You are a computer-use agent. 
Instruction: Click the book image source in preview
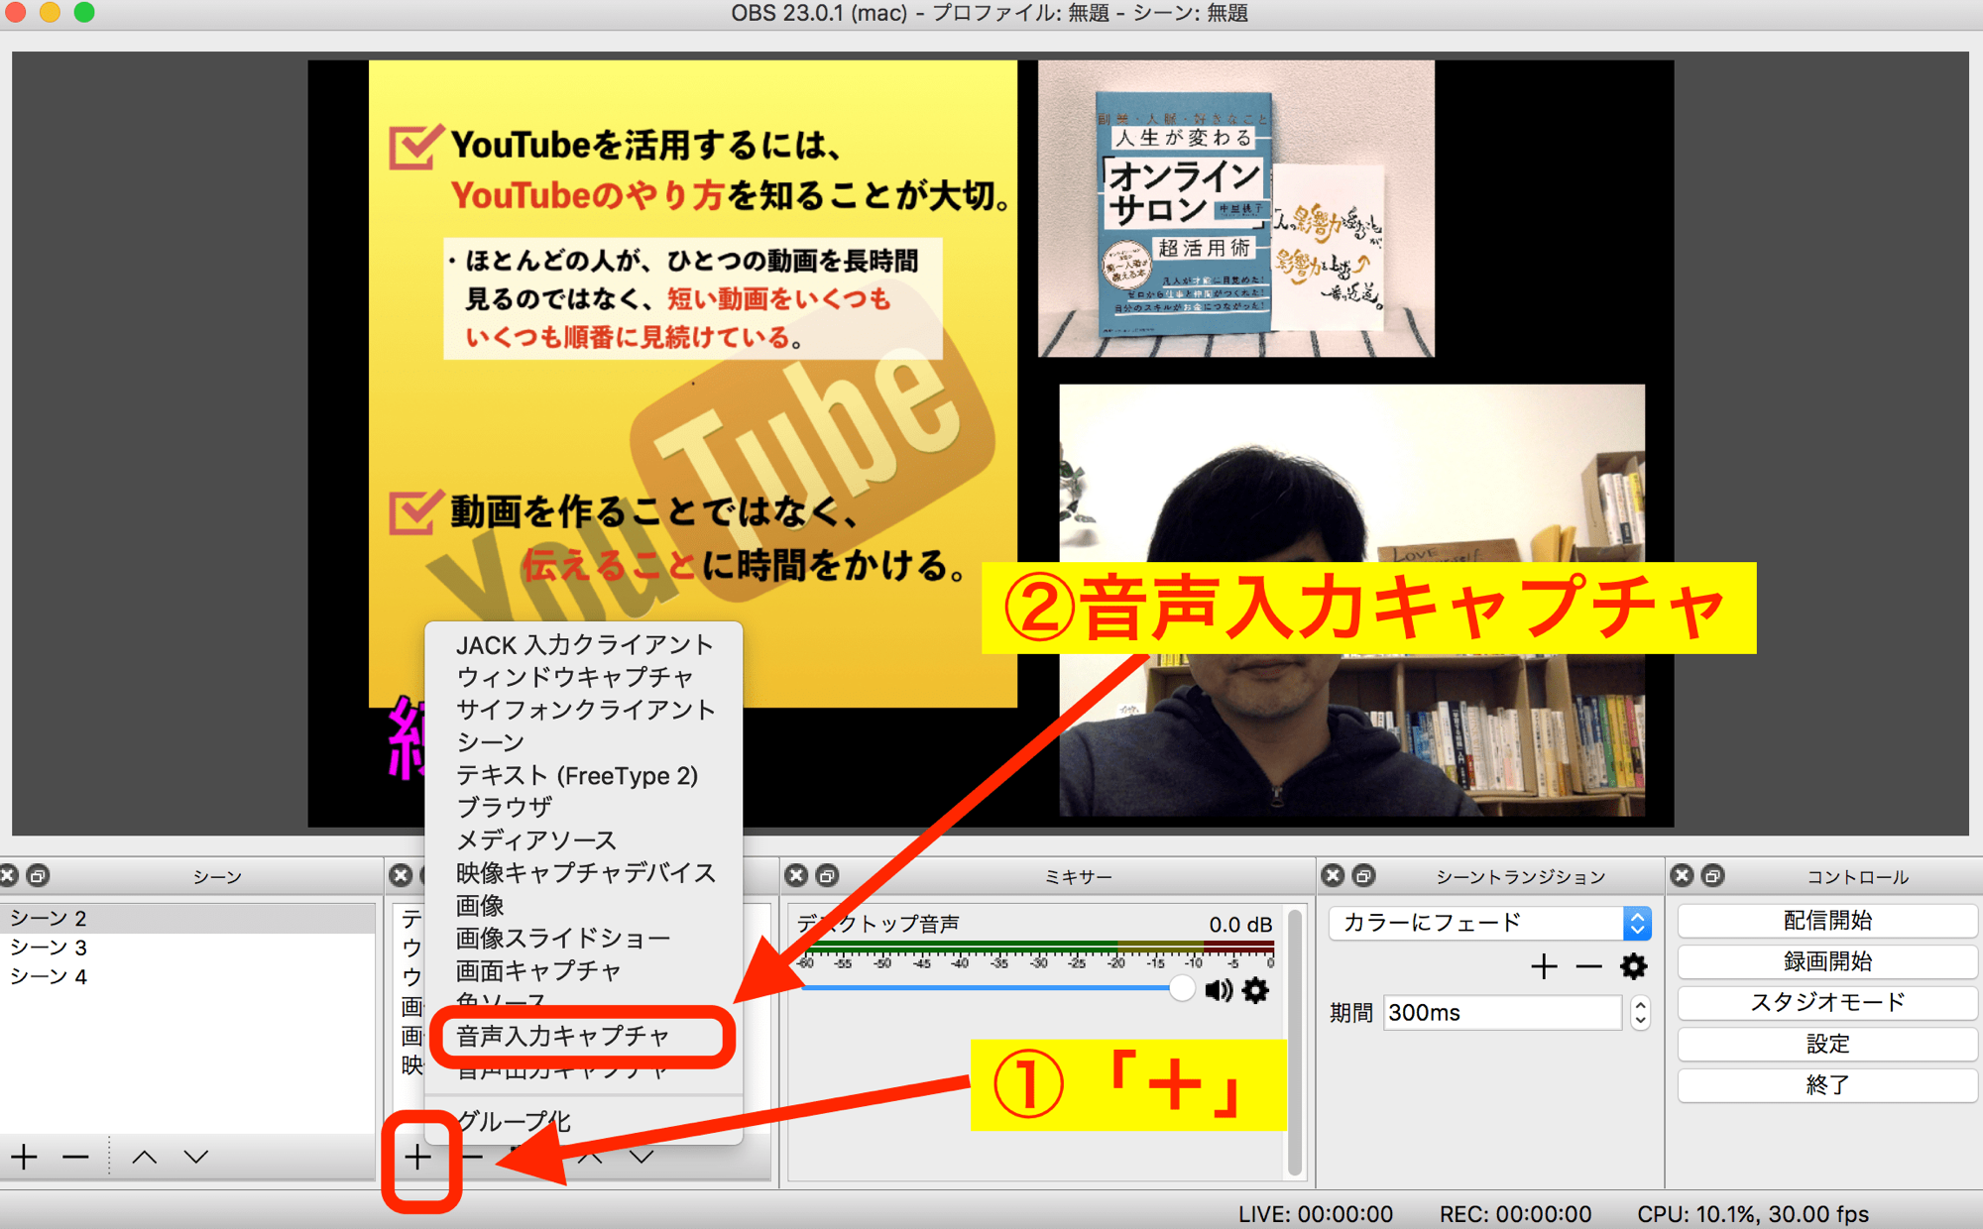coord(1235,208)
